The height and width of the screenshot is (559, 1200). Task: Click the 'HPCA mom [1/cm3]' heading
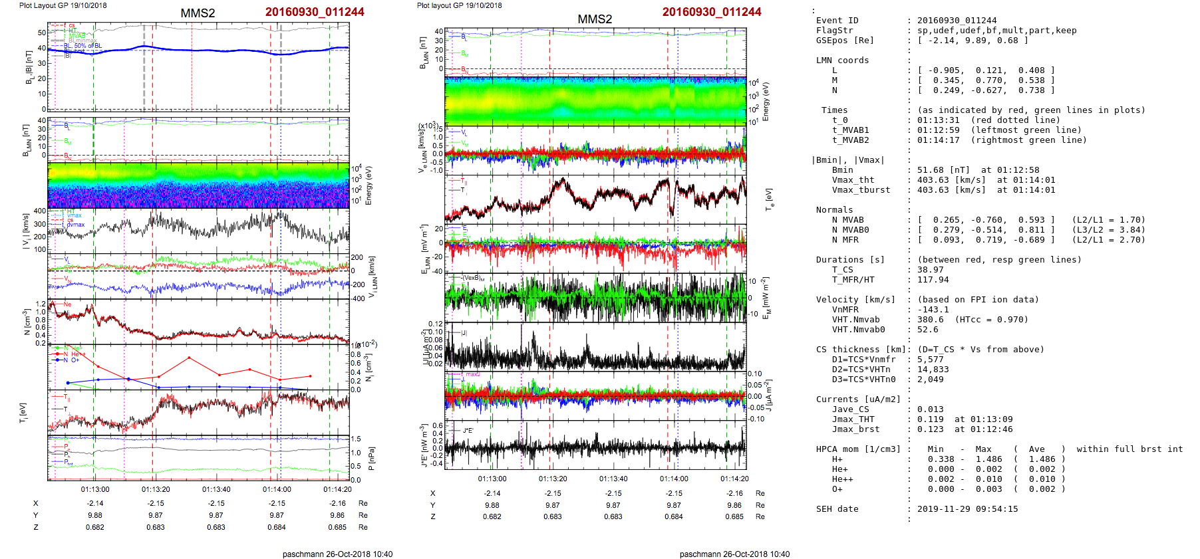coord(858,449)
